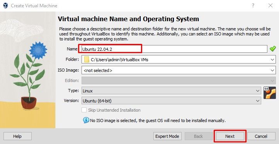Click the 'Folder:' label
The height and width of the screenshot is (144, 279).
72,59
